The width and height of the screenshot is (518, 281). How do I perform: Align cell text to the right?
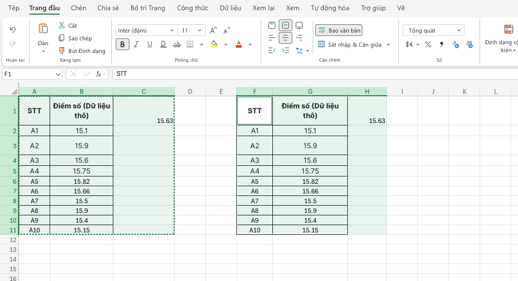pos(299,38)
